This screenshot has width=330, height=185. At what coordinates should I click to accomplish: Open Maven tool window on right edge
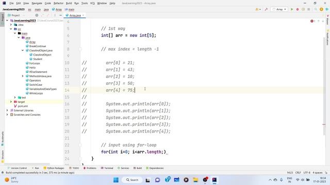click(327, 20)
